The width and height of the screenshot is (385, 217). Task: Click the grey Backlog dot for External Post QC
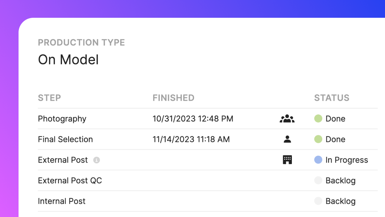point(318,181)
